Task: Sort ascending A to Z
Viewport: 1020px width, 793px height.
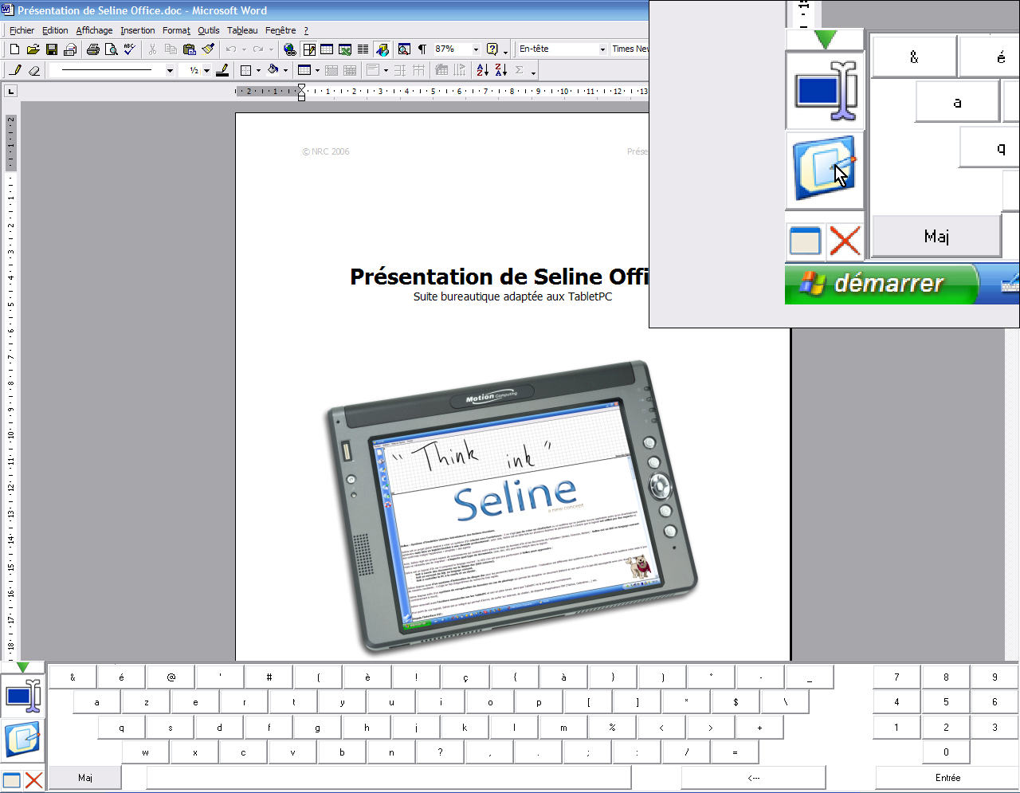Action: [482, 70]
